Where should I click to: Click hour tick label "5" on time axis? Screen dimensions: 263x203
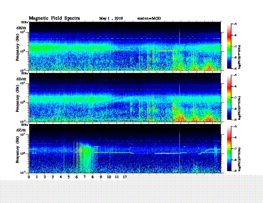[69, 177]
